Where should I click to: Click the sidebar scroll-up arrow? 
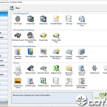(7, 11)
